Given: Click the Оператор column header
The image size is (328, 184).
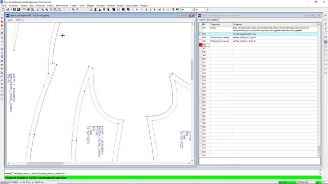Looking at the screenshot, I should [x=221, y=25].
